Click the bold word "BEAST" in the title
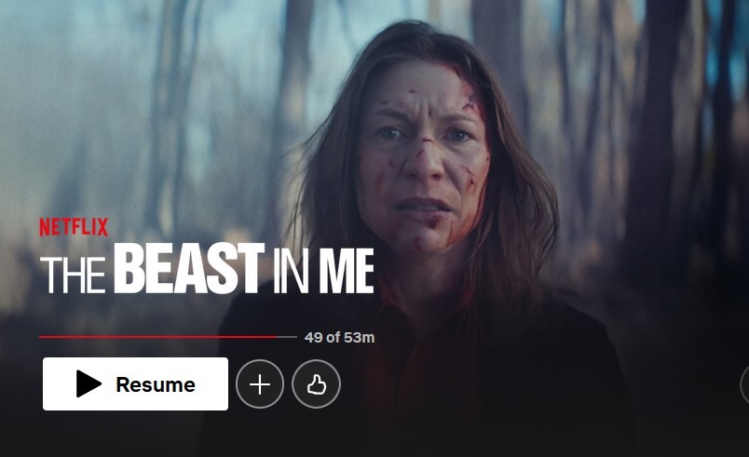 coord(189,269)
